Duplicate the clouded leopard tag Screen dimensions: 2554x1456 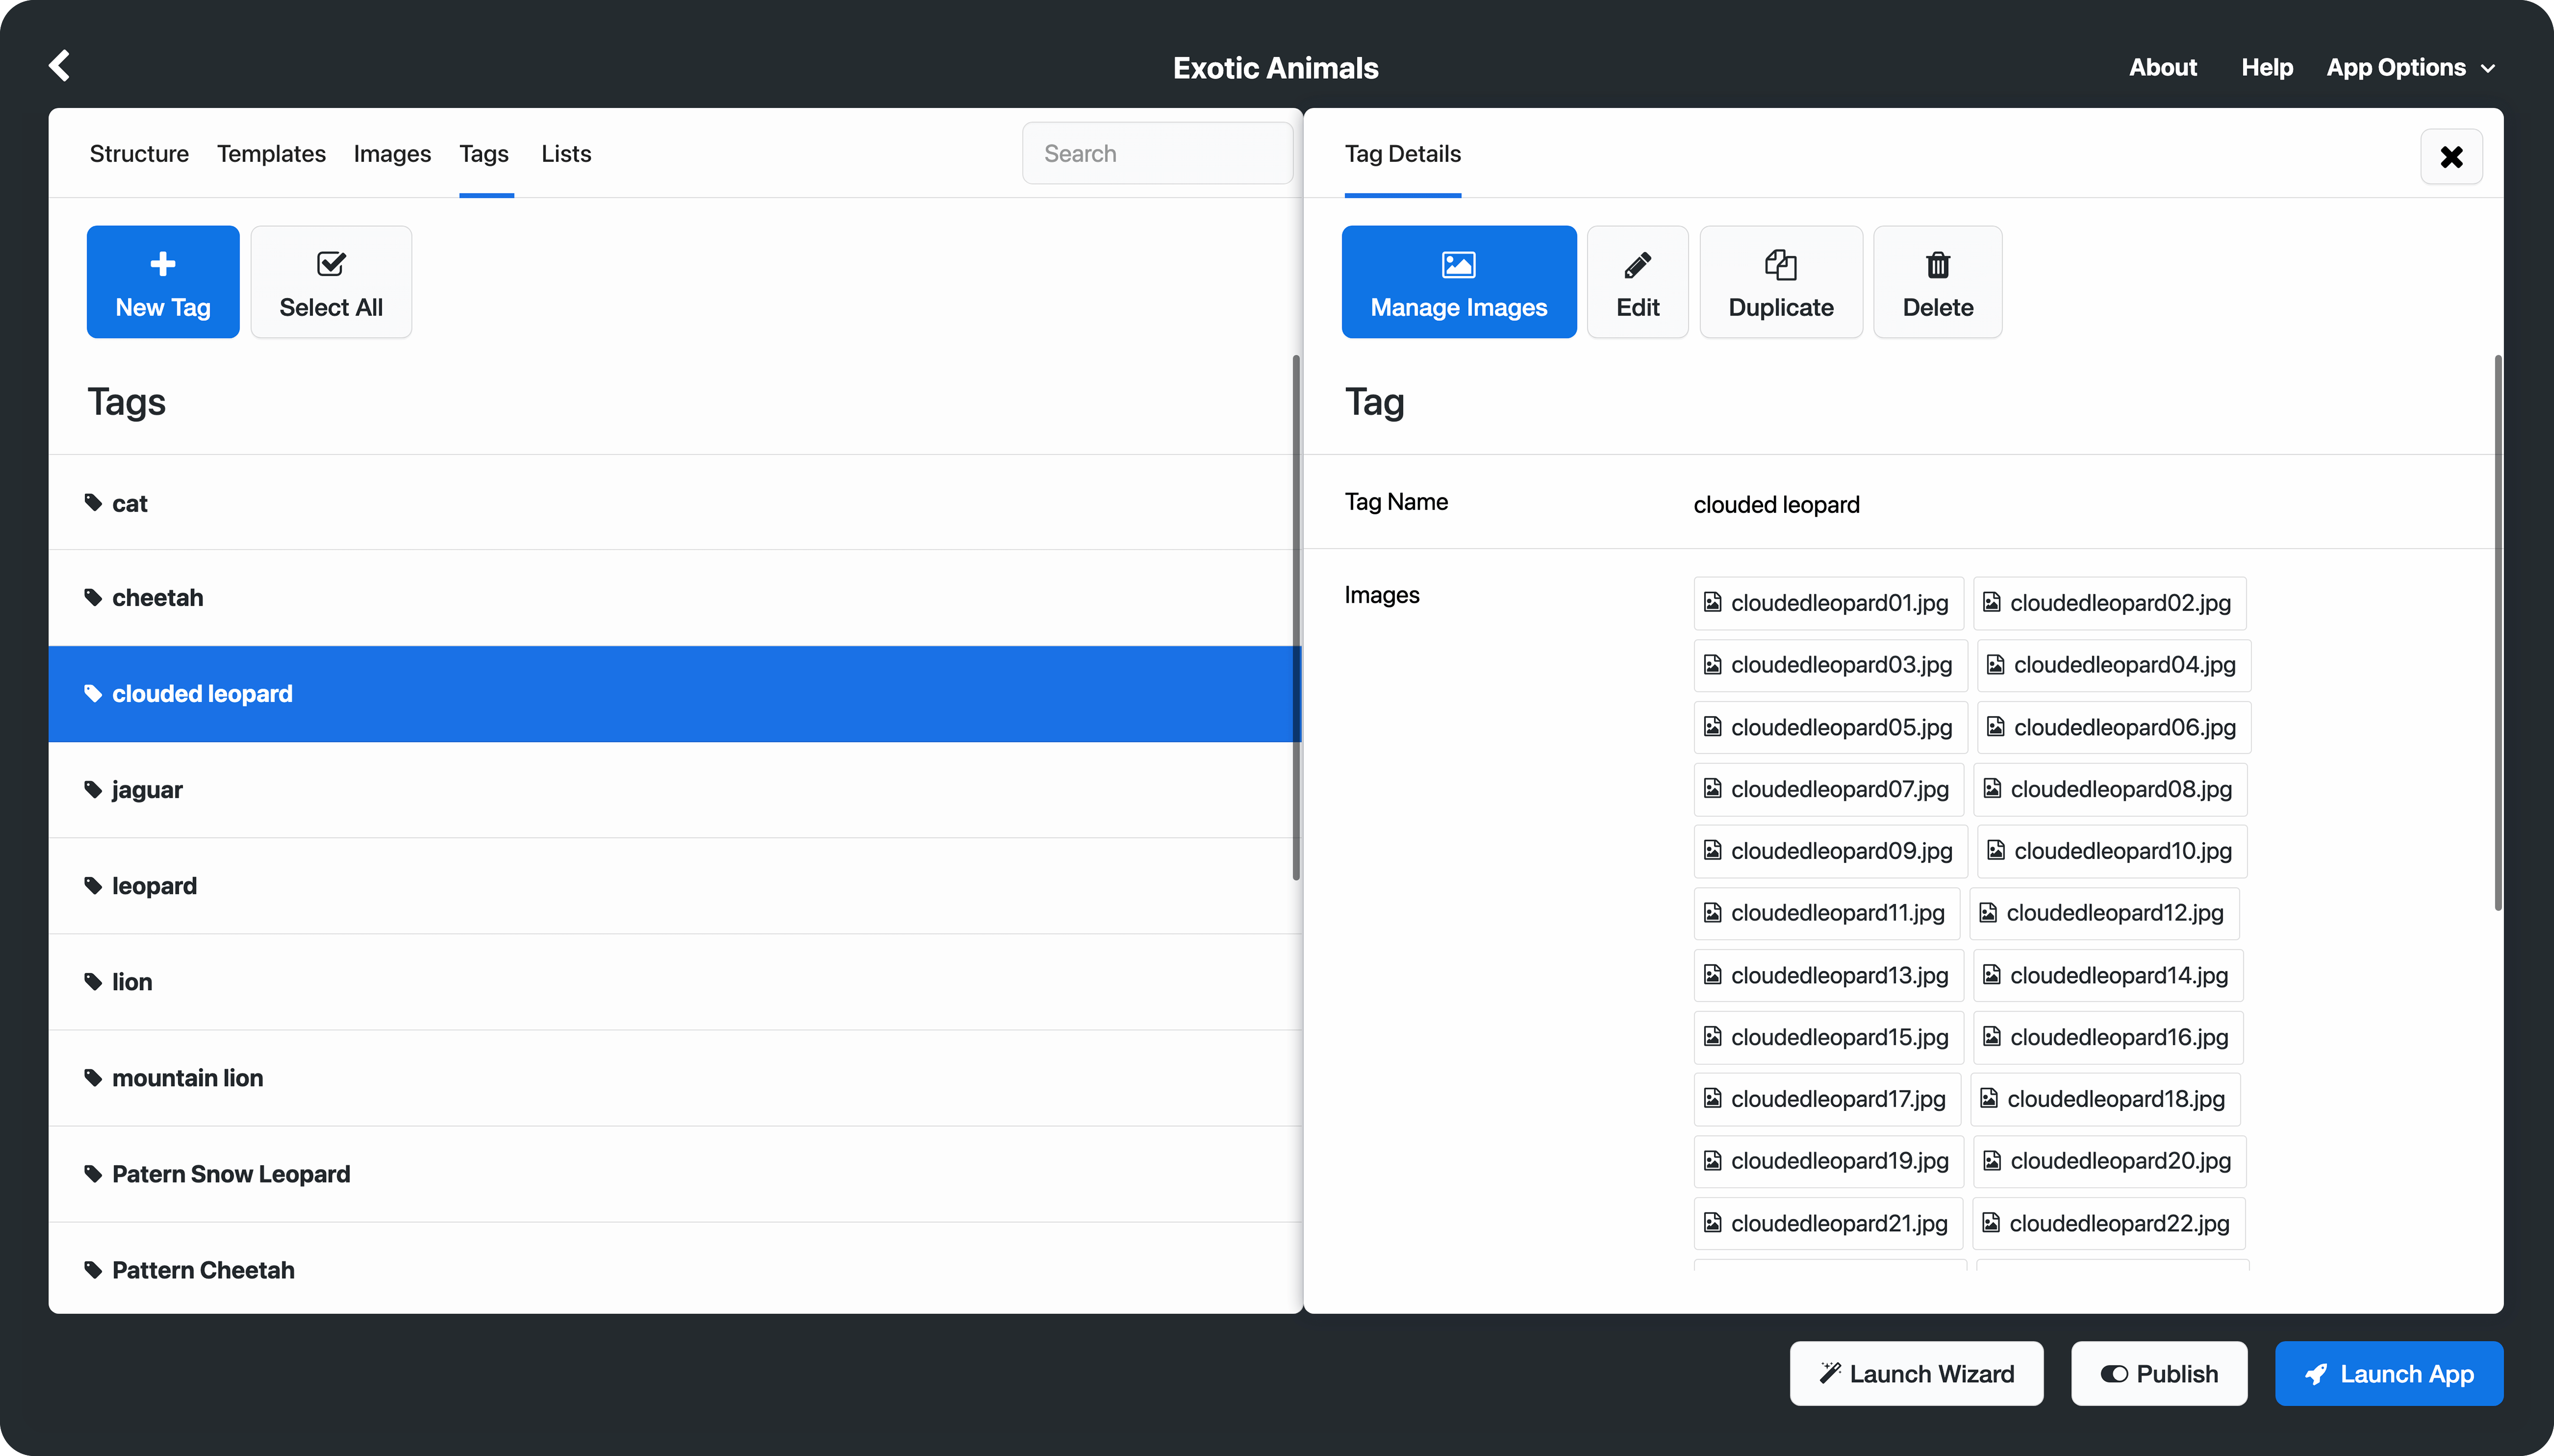tap(1780, 282)
